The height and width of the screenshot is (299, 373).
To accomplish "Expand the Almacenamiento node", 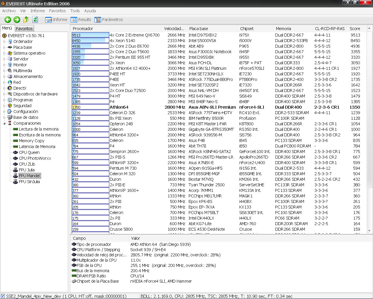I will click(4, 77).
